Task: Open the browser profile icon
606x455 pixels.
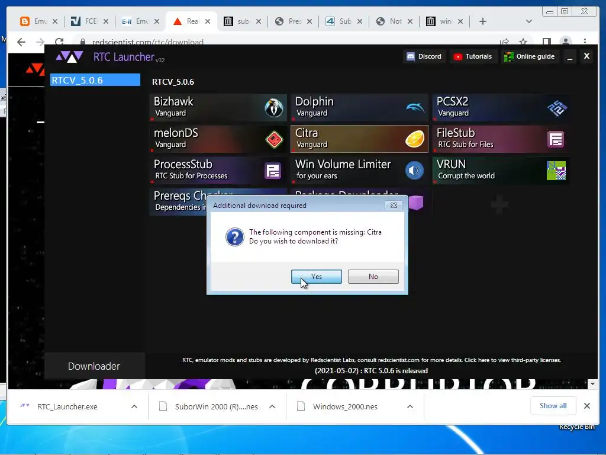Action: click(x=565, y=41)
